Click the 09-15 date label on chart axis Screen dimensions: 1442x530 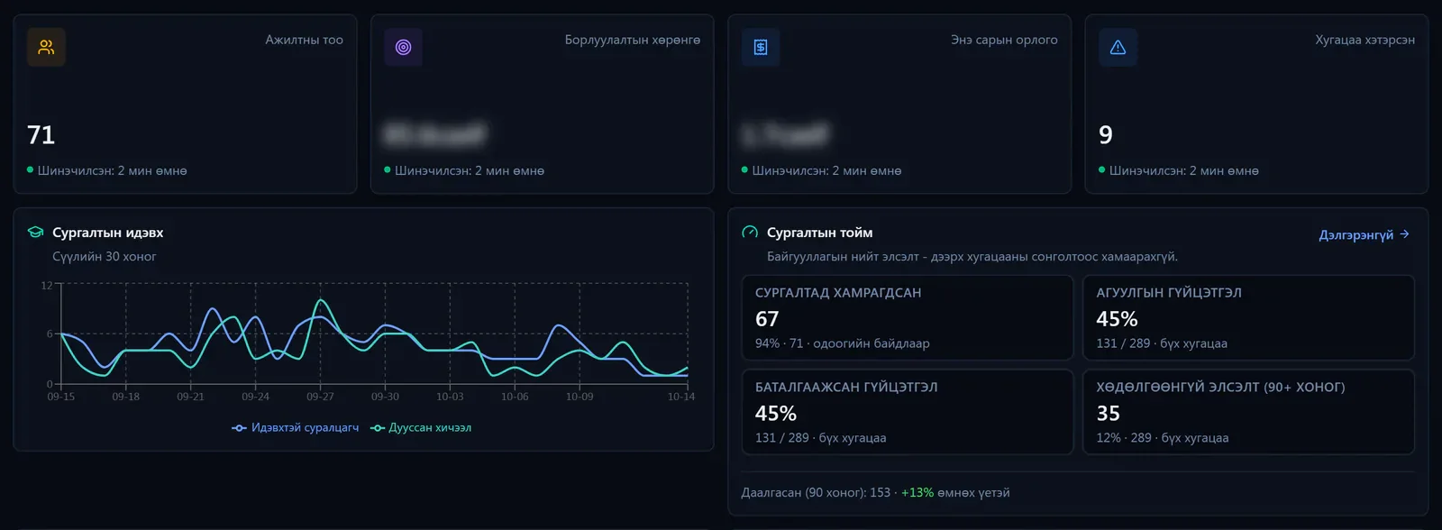61,397
